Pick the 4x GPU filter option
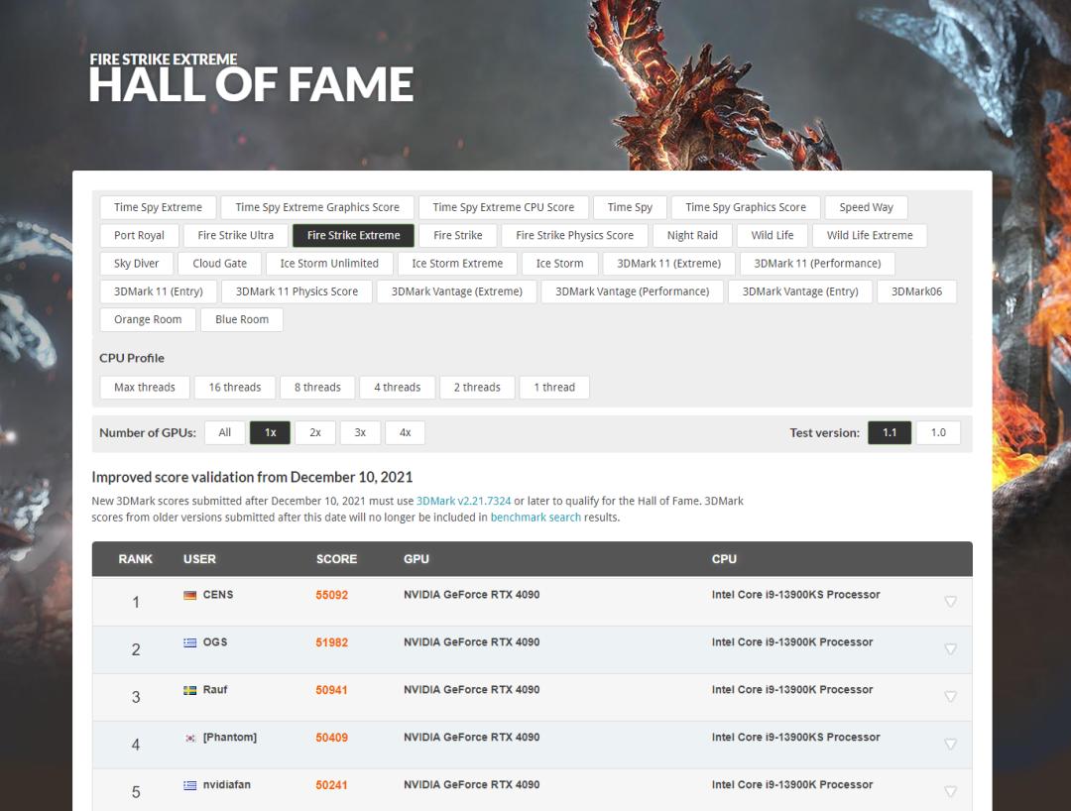Screen dimensions: 1071x811 click(405, 432)
